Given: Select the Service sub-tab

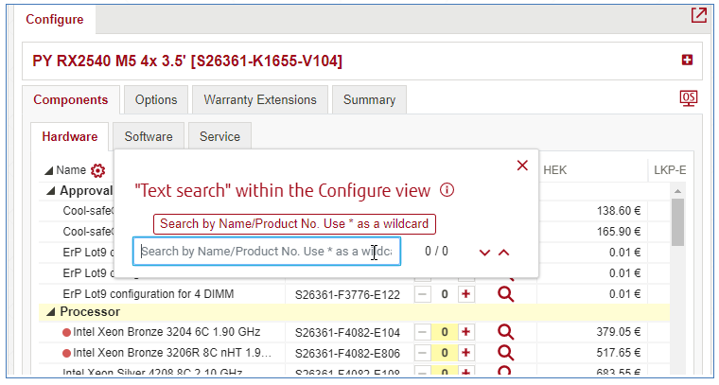Looking at the screenshot, I should click(x=219, y=136).
